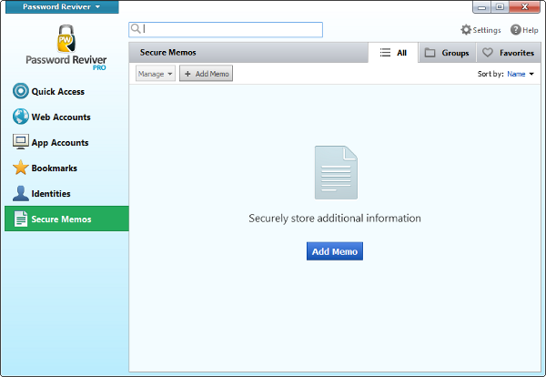
Task: Go to Web Accounts label
Action: pos(61,117)
